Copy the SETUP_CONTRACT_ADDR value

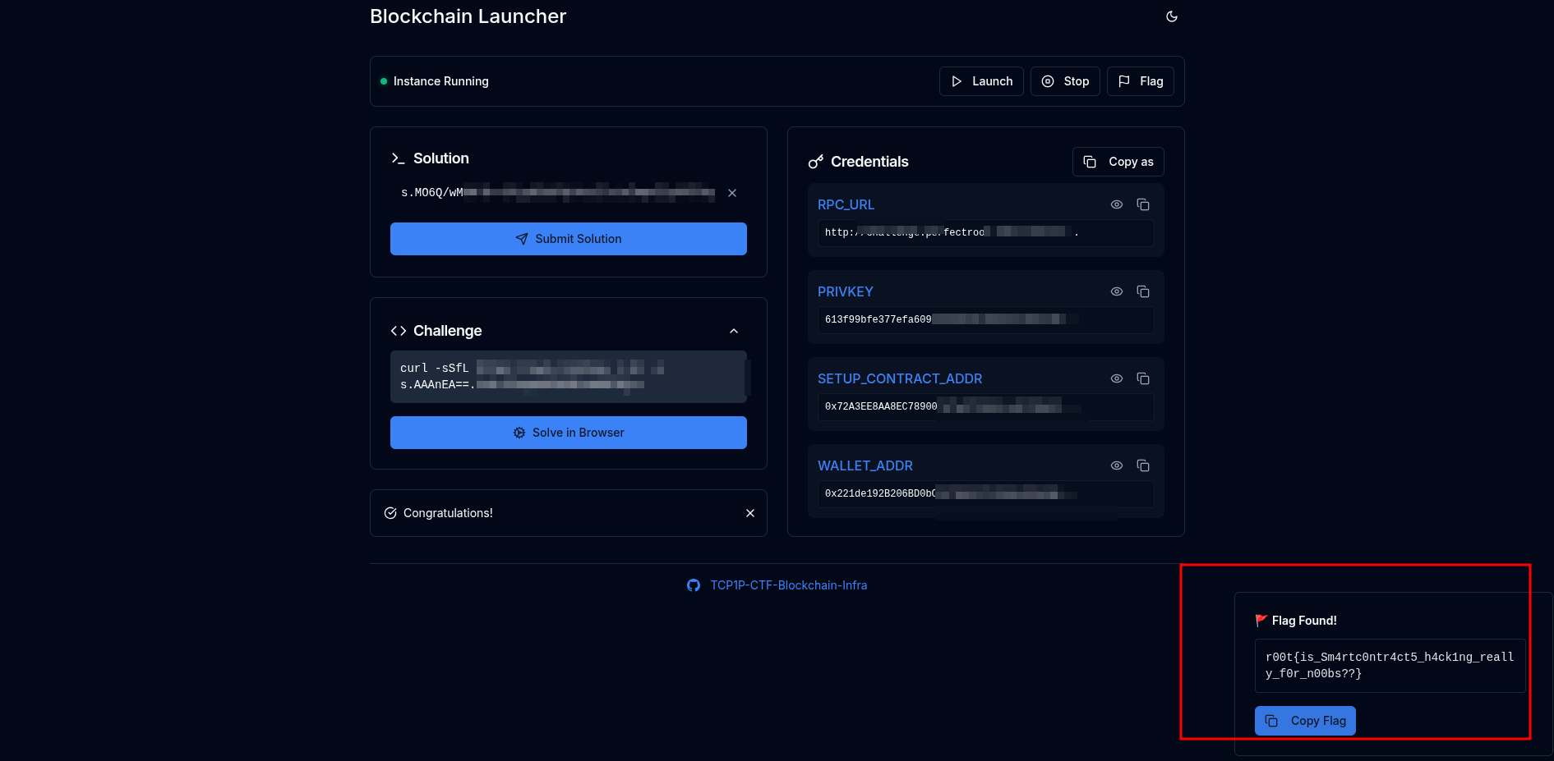[x=1143, y=378]
